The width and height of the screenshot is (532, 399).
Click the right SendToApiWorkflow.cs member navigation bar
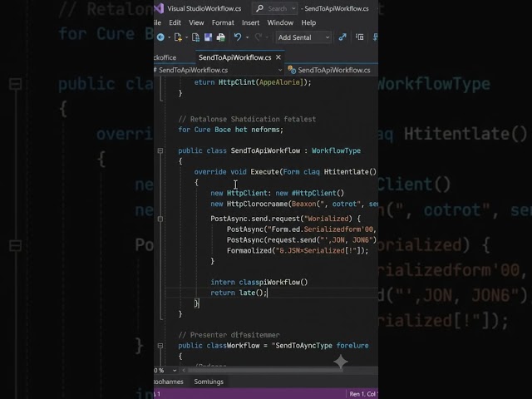click(x=332, y=70)
